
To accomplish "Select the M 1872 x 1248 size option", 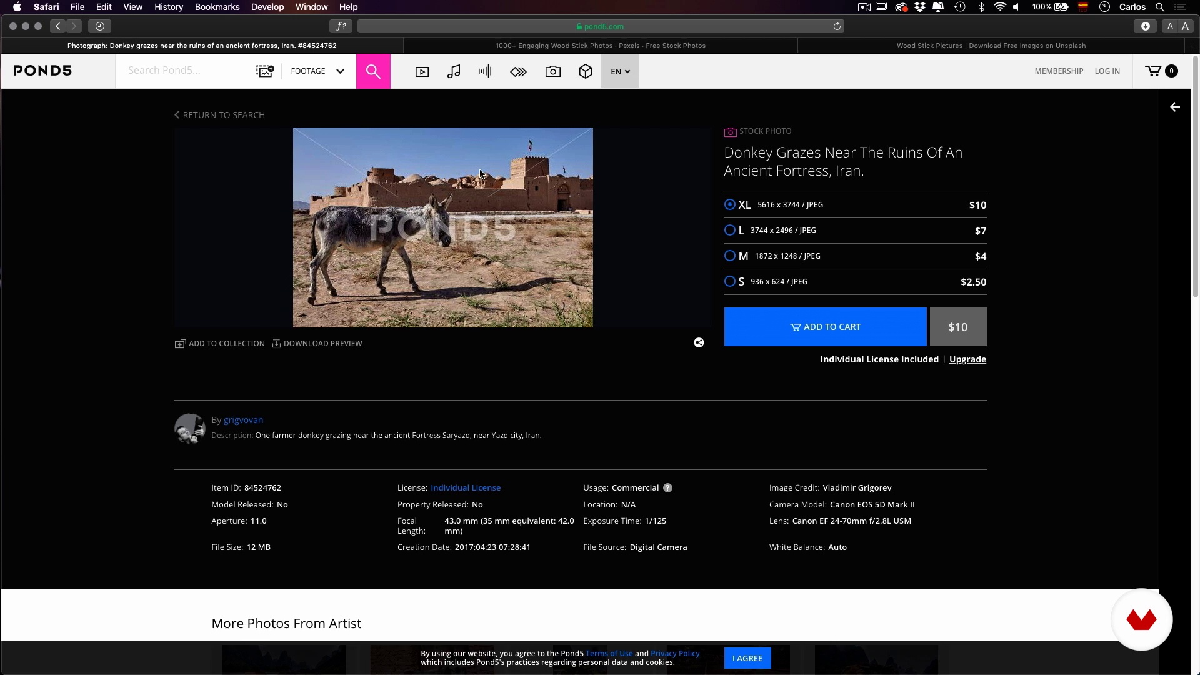I will (729, 256).
